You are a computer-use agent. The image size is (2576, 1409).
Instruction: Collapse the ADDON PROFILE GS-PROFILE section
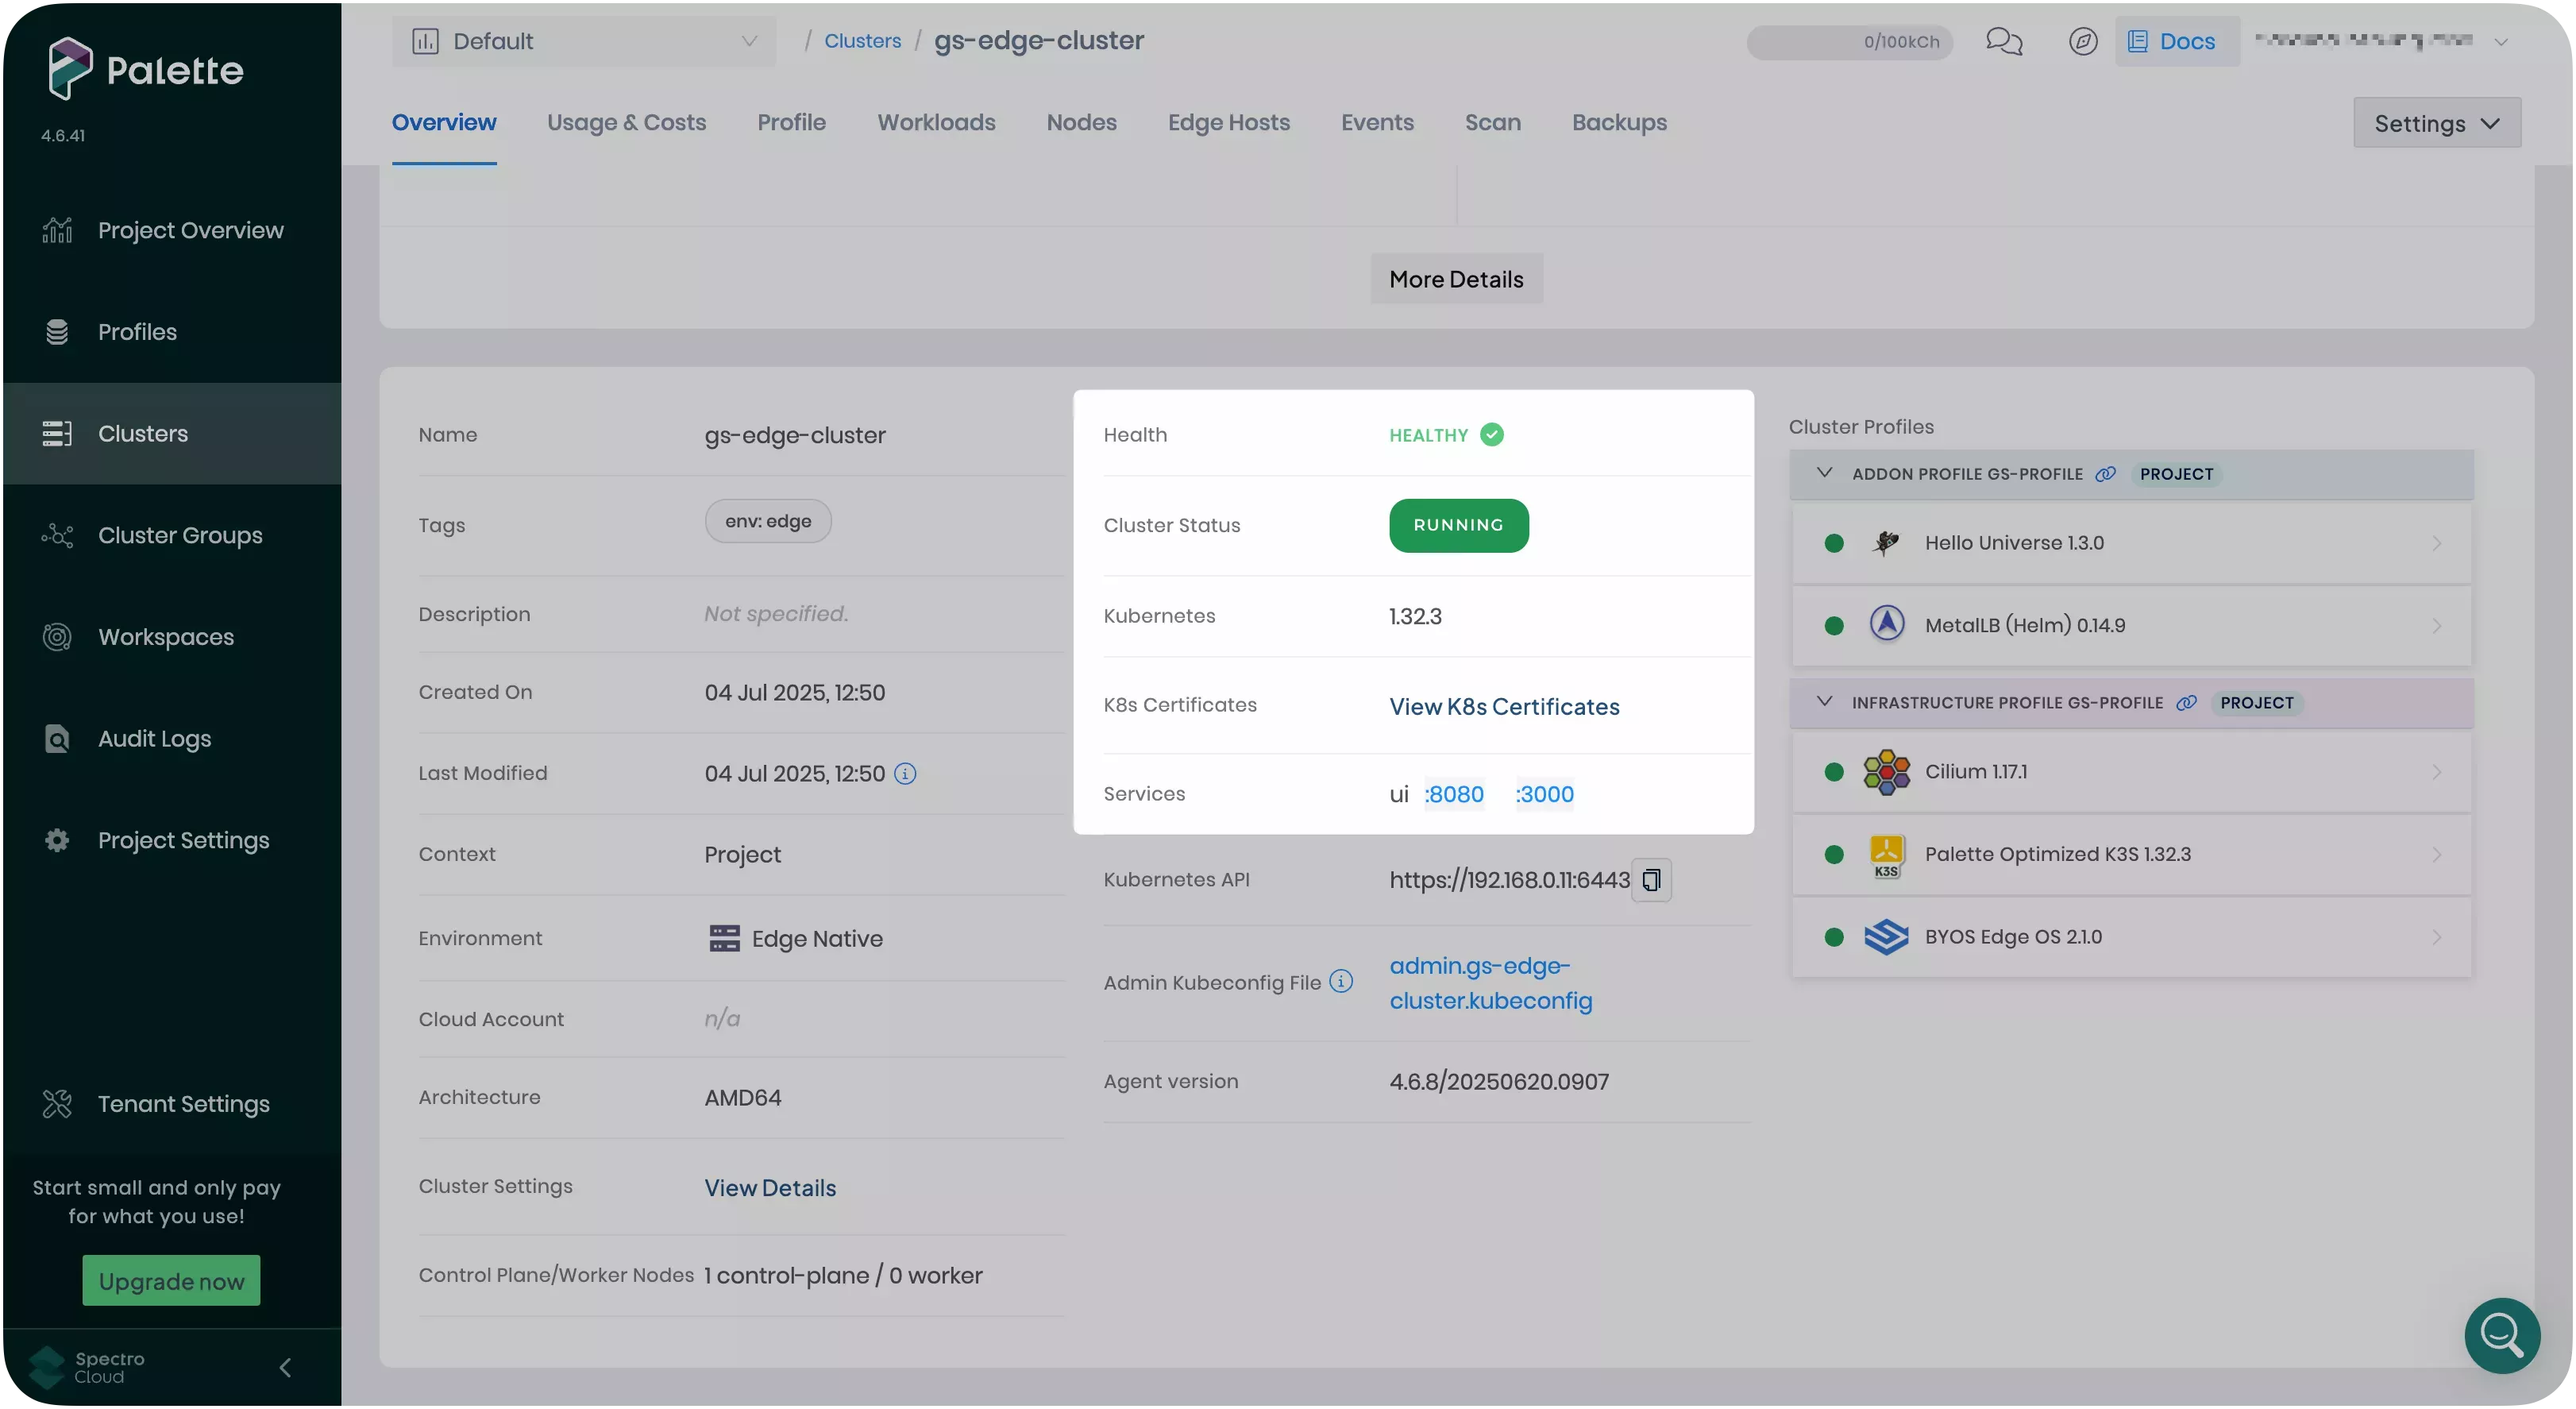tap(1824, 473)
